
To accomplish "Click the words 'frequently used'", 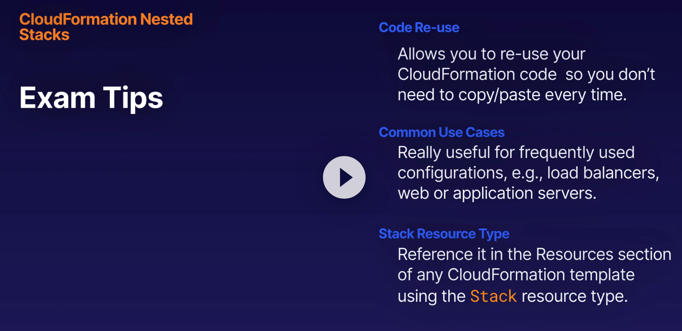I will click(577, 152).
